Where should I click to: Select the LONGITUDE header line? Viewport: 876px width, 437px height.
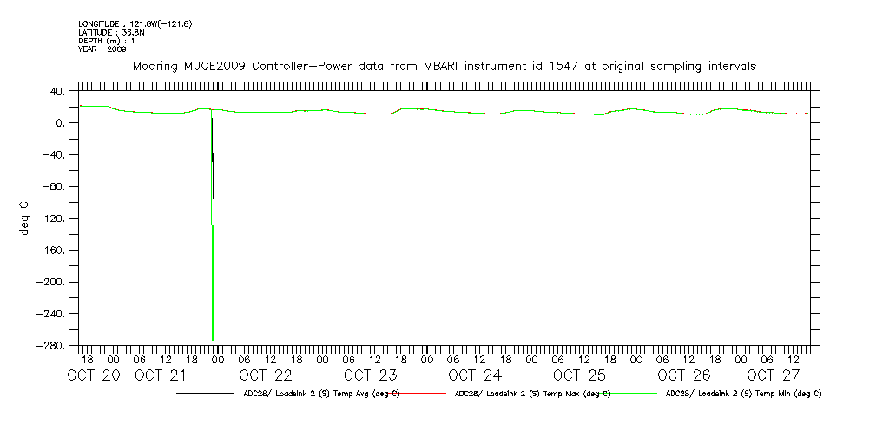coord(135,23)
